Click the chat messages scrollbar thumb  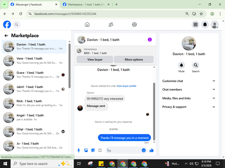click(x=154, y=111)
